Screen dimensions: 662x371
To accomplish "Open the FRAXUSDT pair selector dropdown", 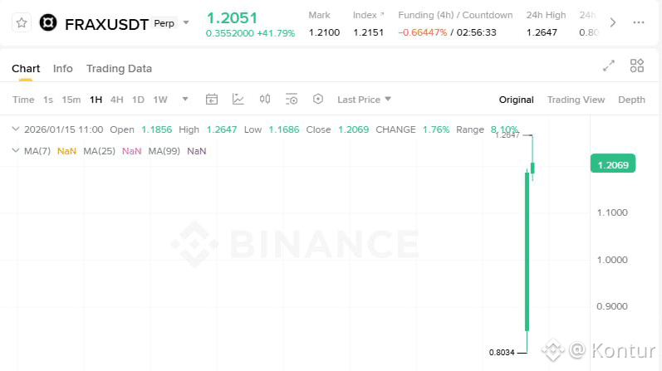I will pyautogui.click(x=186, y=22).
